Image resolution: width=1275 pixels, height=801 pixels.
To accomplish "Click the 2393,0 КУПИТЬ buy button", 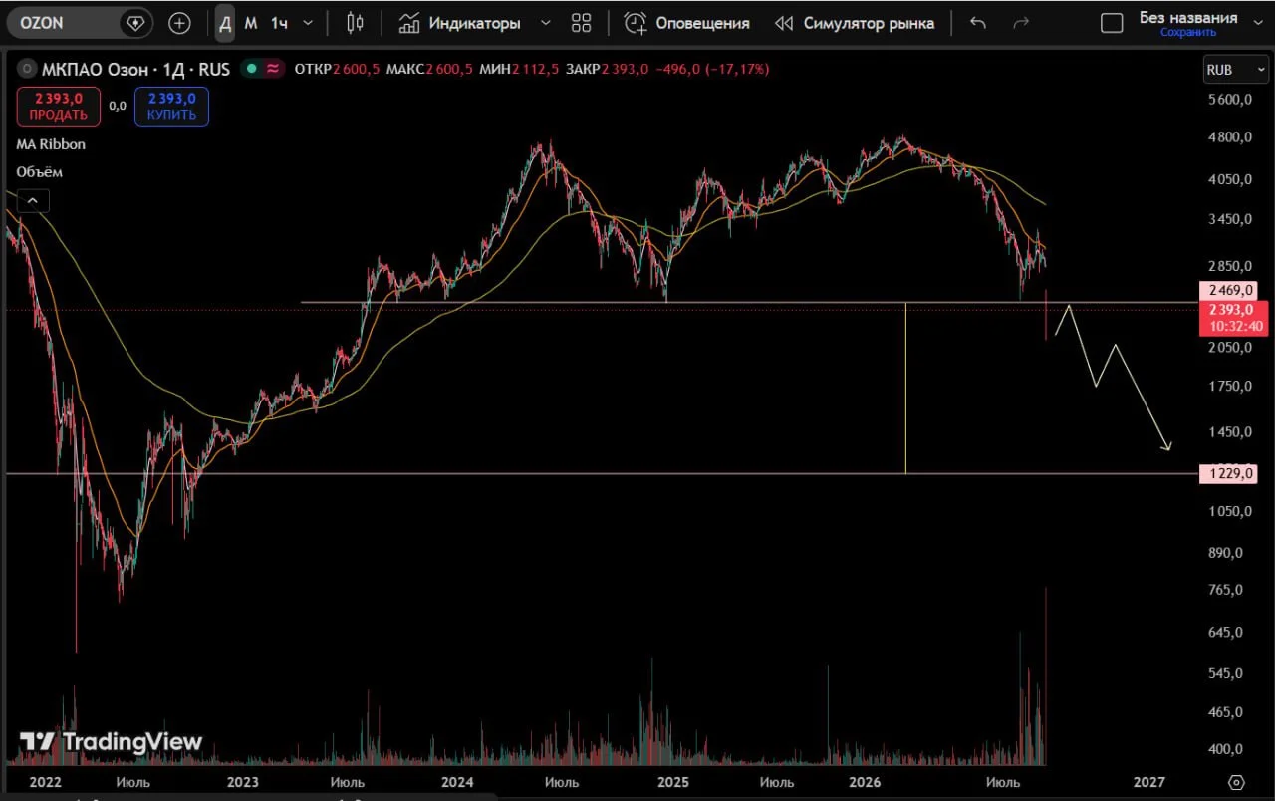I will pyautogui.click(x=171, y=106).
